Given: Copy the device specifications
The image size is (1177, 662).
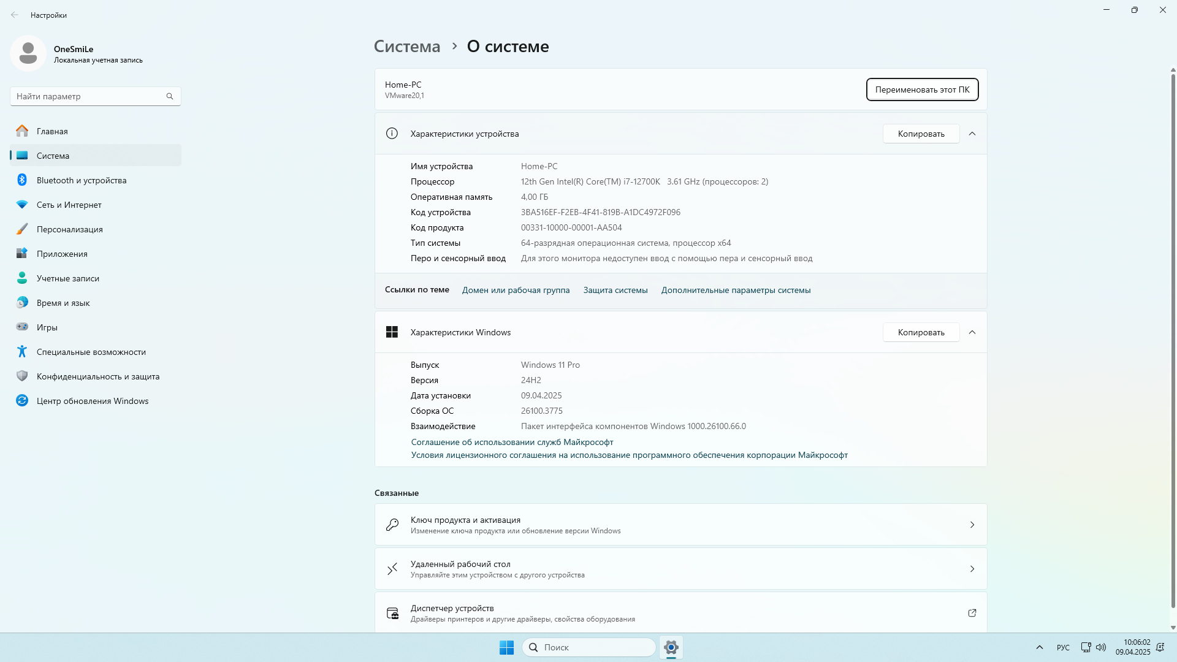Looking at the screenshot, I should tap(920, 134).
